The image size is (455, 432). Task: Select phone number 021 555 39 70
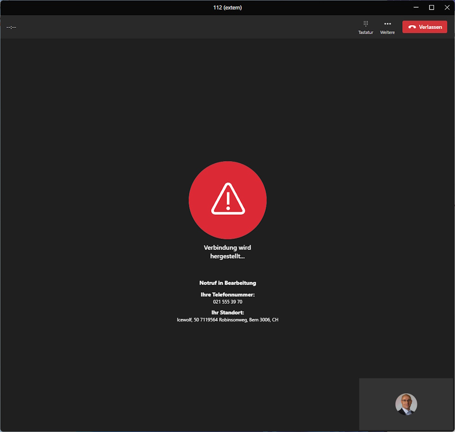227,302
